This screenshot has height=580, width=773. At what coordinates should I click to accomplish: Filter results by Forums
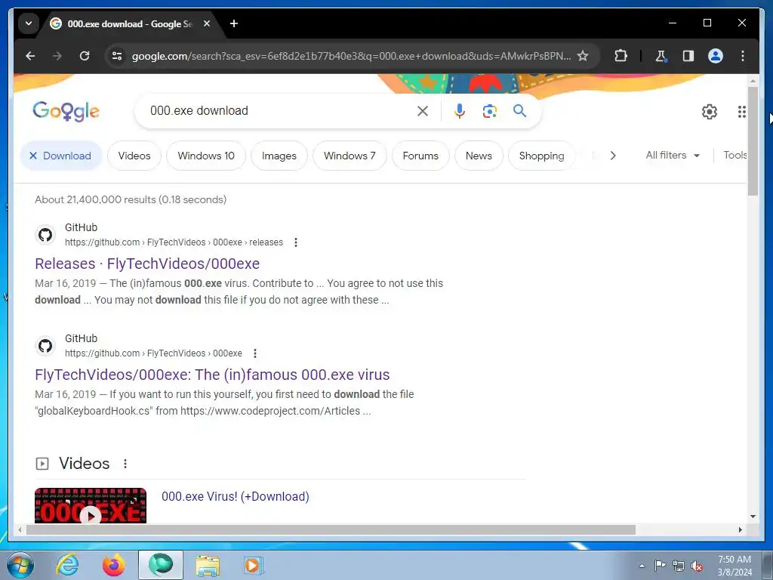pyautogui.click(x=420, y=156)
